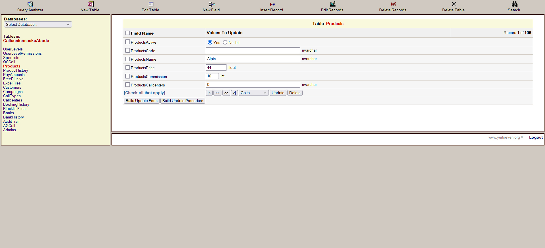The height and width of the screenshot is (248, 545).
Task: Open the ExcelFiles table
Action: [12, 83]
